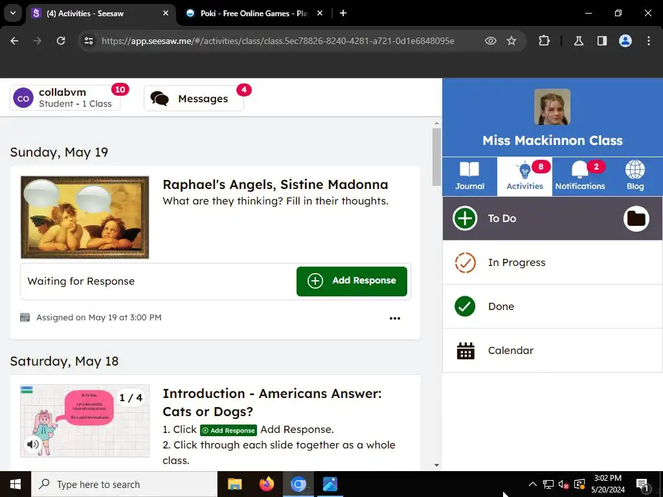This screenshot has width=663, height=497.
Task: Go back to the previous page
Action: click(14, 41)
